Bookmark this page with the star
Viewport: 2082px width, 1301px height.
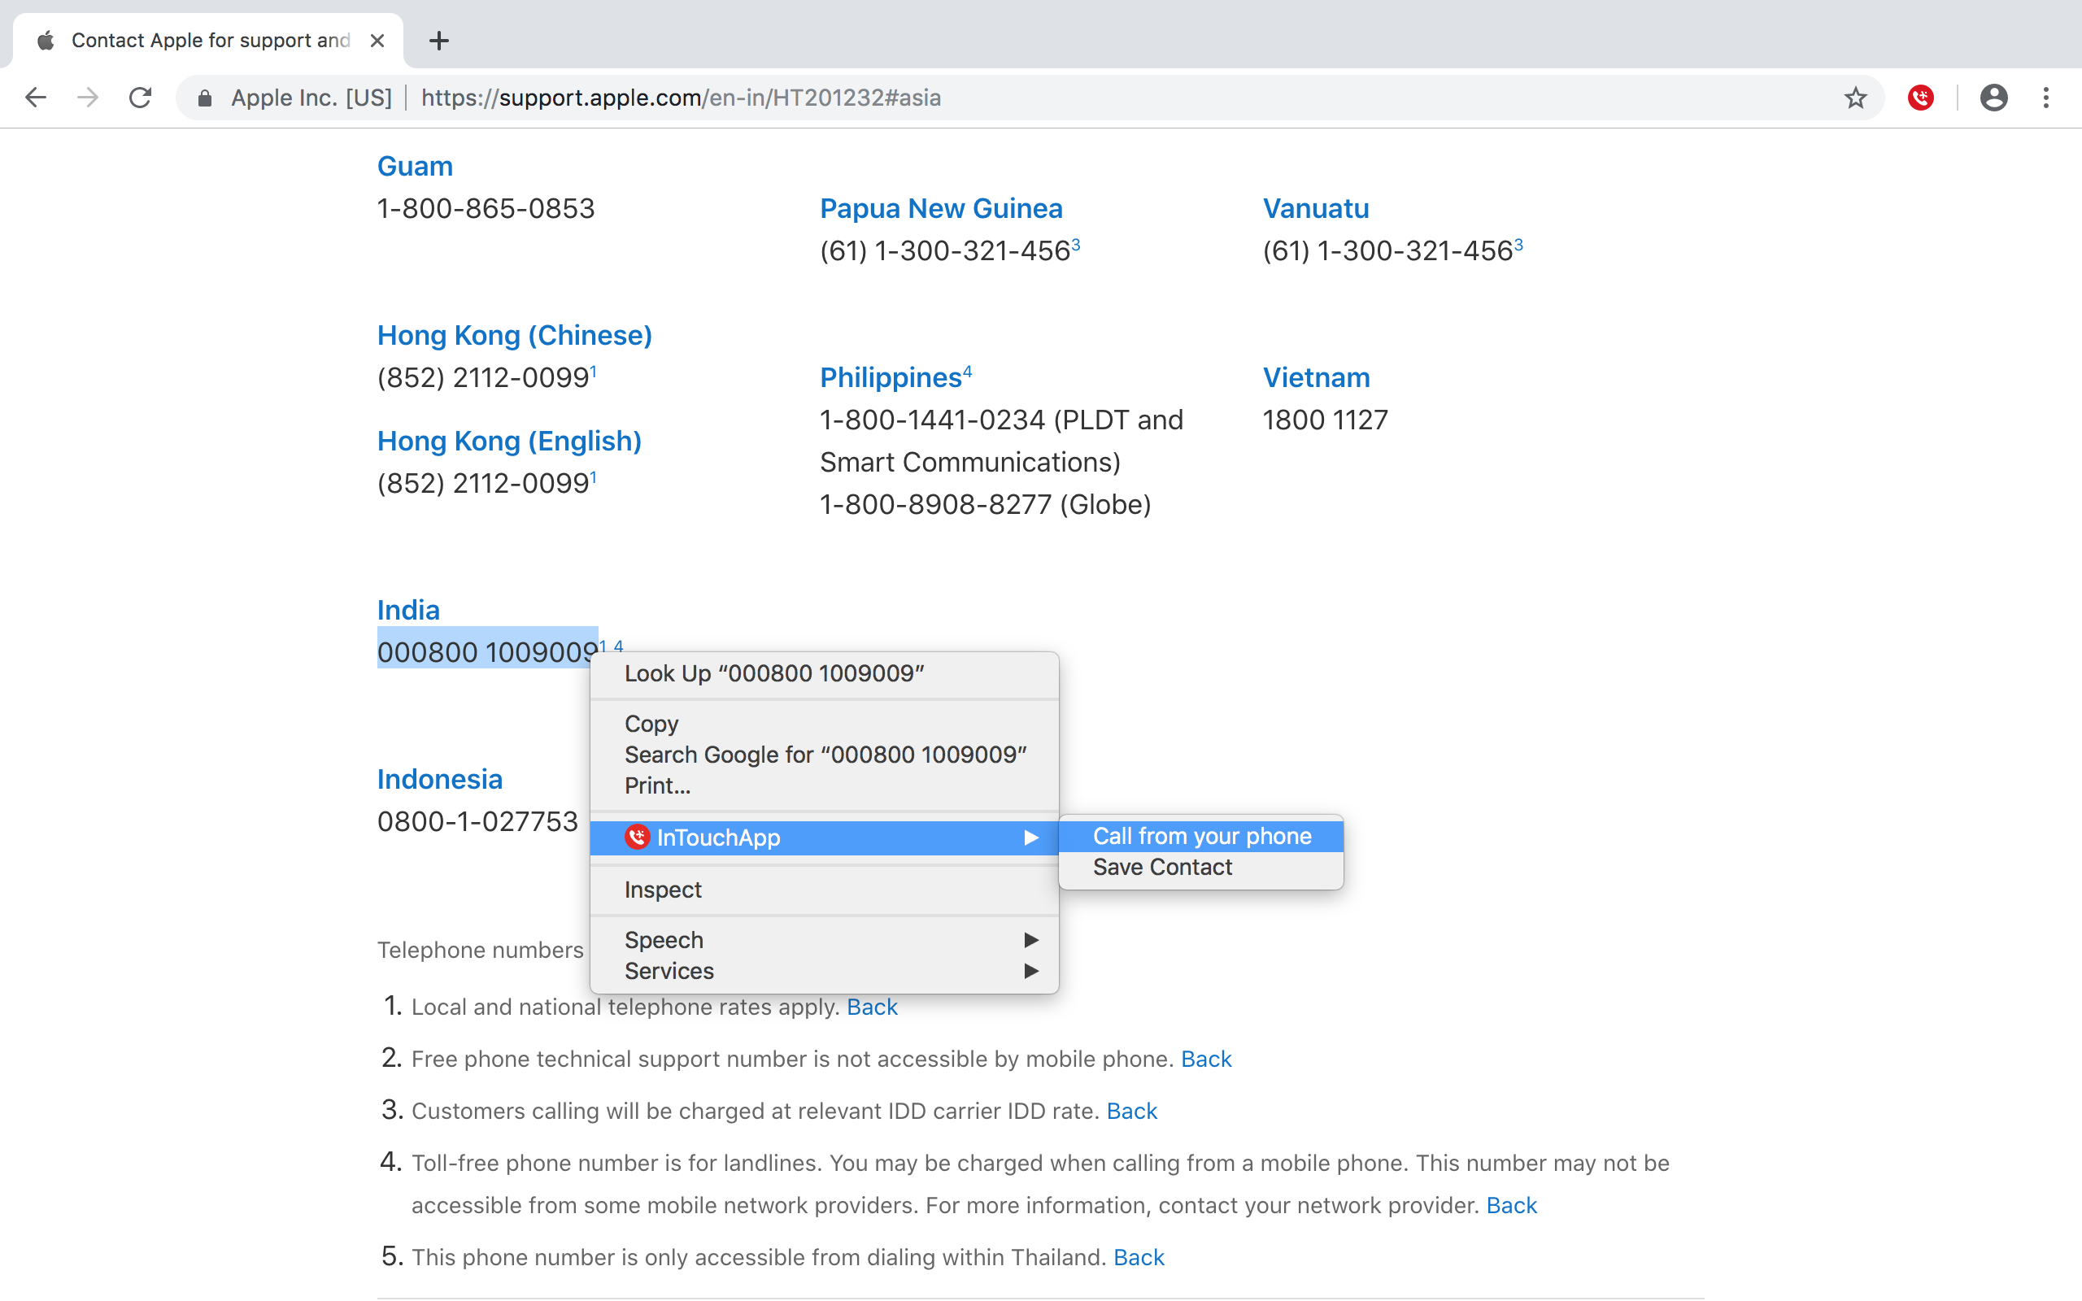(x=1855, y=98)
